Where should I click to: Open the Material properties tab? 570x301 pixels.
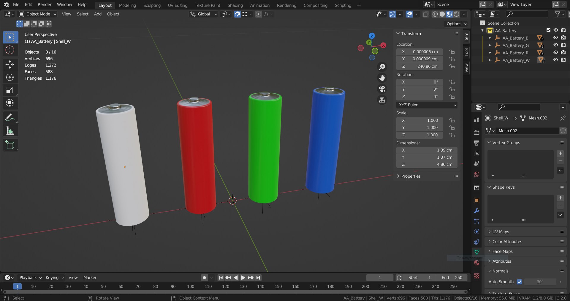[x=476, y=263]
